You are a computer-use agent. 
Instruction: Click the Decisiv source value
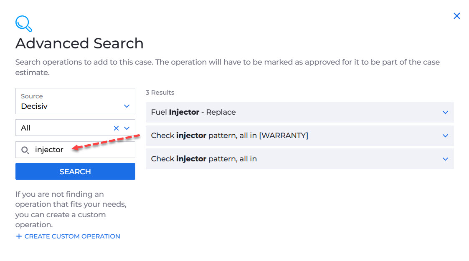pyautogui.click(x=34, y=106)
